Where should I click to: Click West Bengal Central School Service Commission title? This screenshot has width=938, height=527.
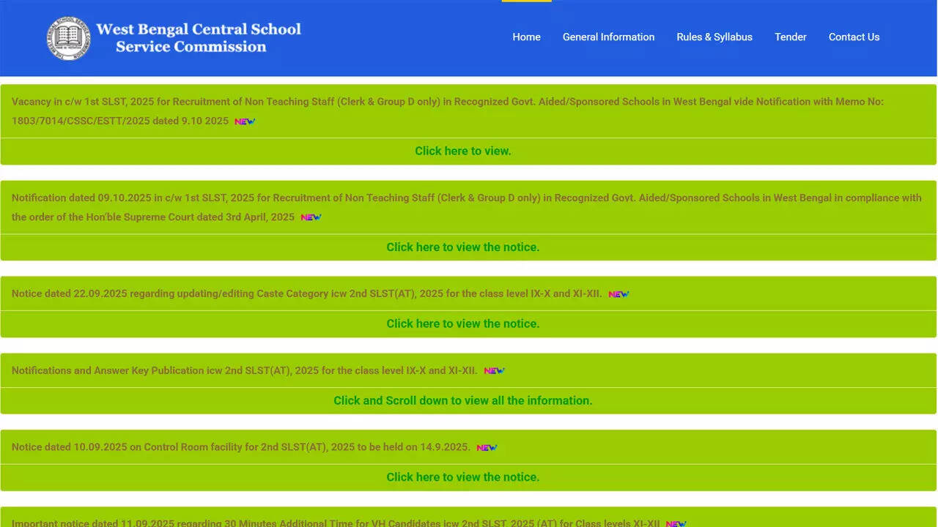click(198, 38)
